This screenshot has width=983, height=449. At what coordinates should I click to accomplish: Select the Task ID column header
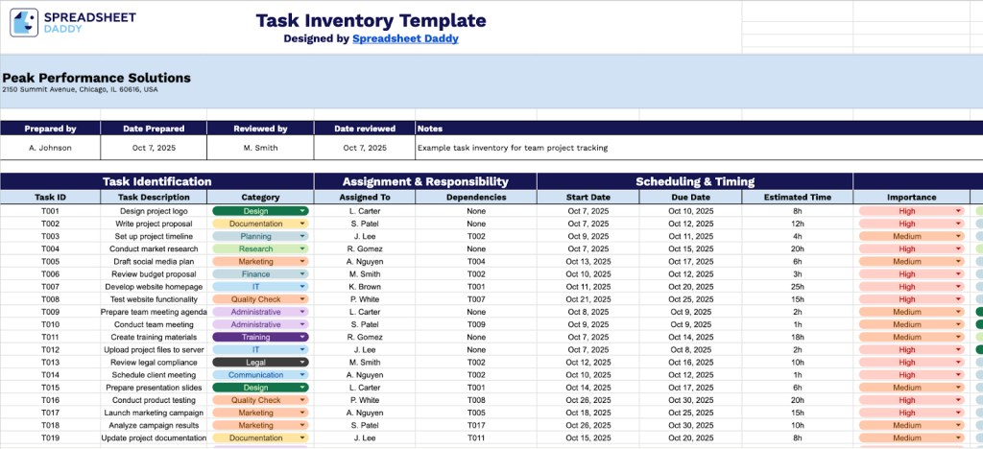[50, 197]
